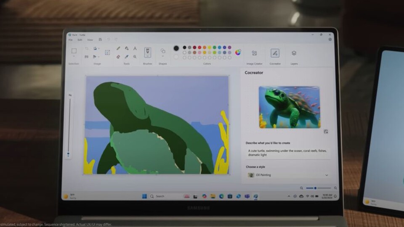The height and width of the screenshot is (227, 404).
Task: Activate the Color picker eyedropper
Action: click(127, 57)
